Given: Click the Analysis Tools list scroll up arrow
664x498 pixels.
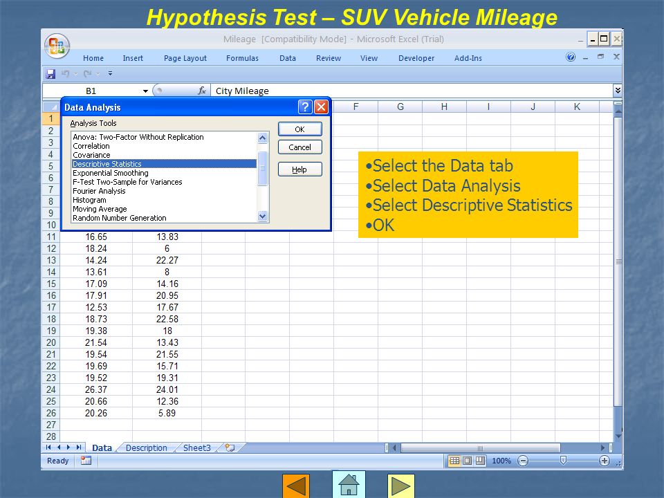Looking at the screenshot, I should tap(263, 138).
